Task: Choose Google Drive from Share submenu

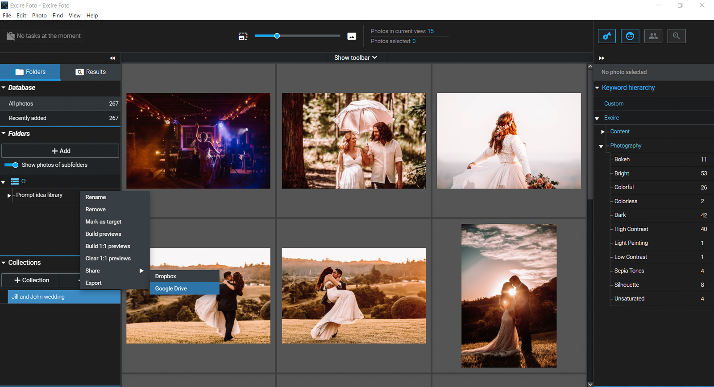Action: click(171, 288)
